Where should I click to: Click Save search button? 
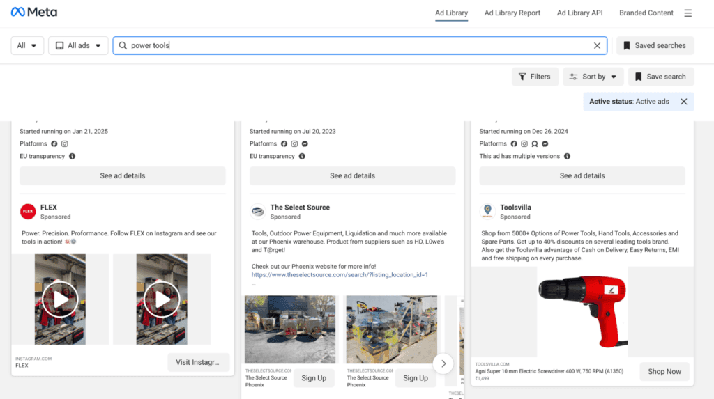pyautogui.click(x=661, y=77)
